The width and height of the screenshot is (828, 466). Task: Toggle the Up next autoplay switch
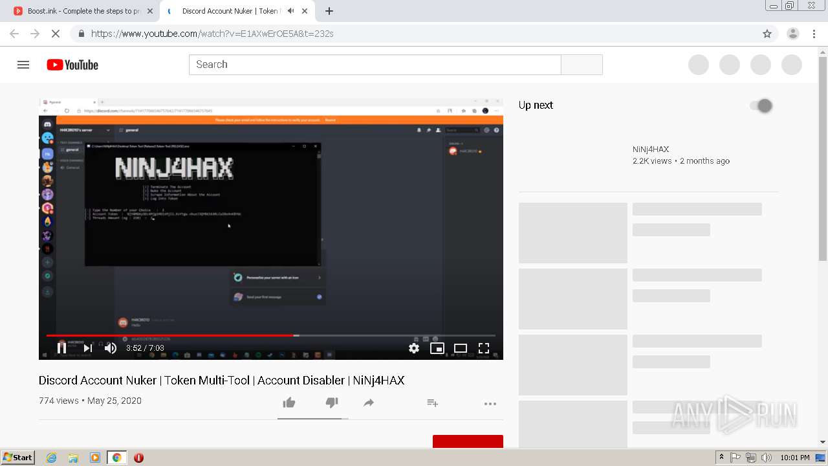761,105
